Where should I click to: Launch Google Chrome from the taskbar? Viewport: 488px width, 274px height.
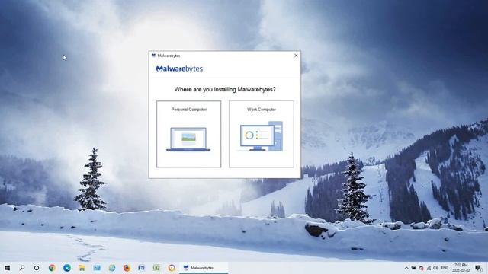tap(52, 268)
